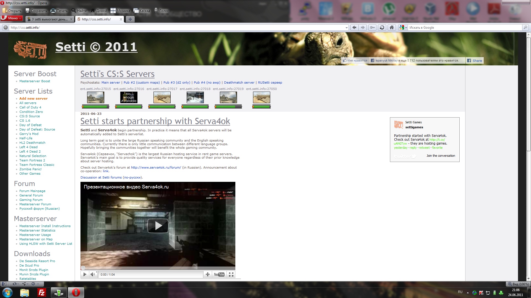
Task: Open the Opera Меню dropdown
Action: point(11,18)
